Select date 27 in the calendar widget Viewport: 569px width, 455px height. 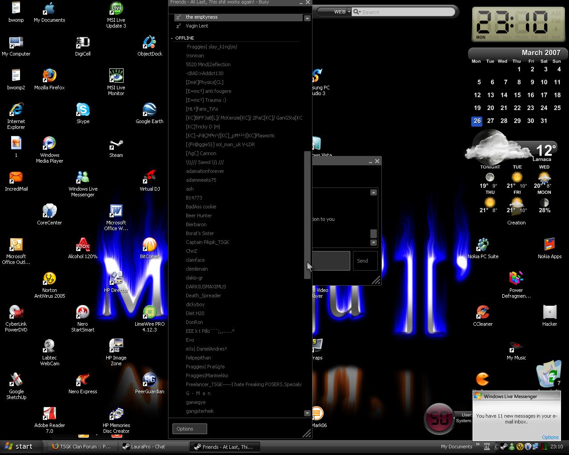click(x=490, y=121)
